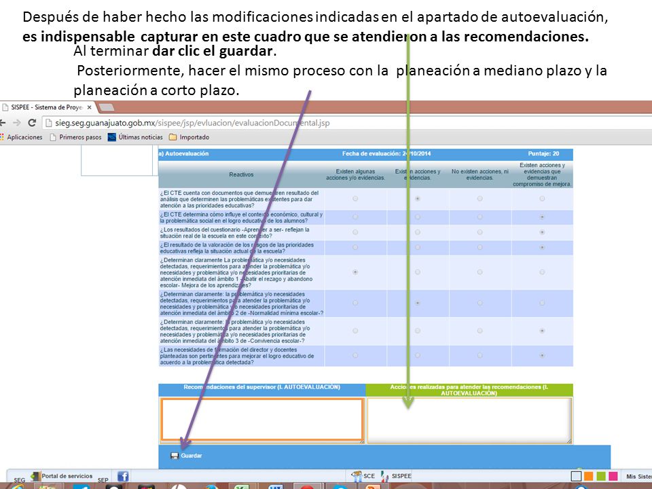Click the Acciones realizadas text box

click(x=470, y=420)
